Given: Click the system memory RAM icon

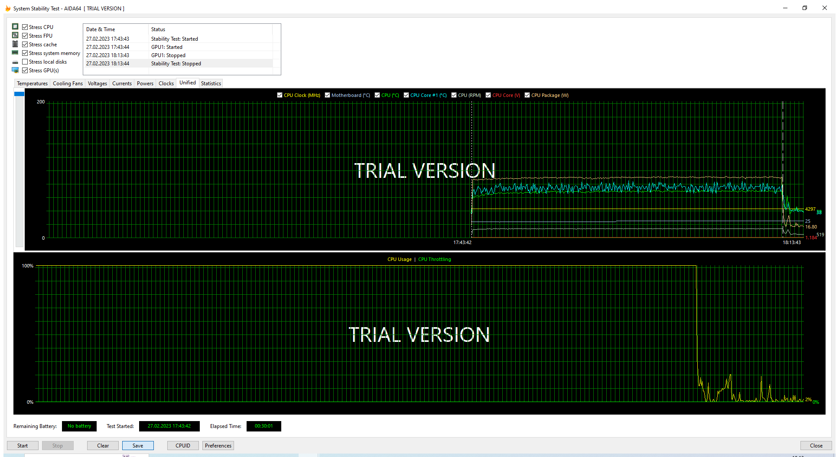Looking at the screenshot, I should point(15,53).
